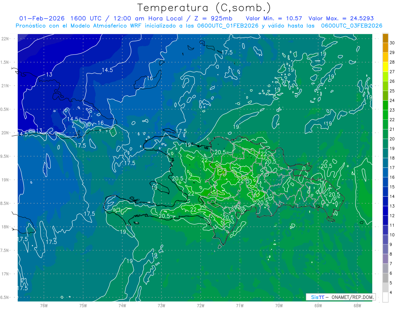Click the "17N" latitude axis label

[6, 274]
